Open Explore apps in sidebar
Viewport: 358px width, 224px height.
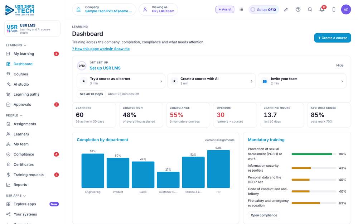[33, 204]
